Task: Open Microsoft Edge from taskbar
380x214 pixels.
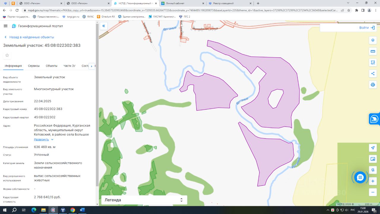Action: [34, 210]
